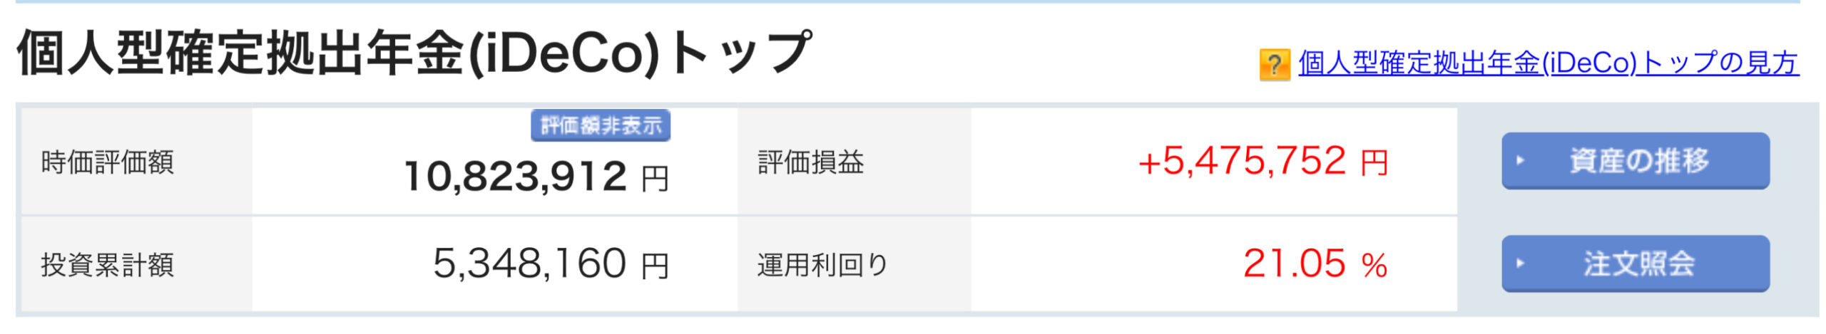Click the 円 unit next to 5,348,160

[655, 266]
